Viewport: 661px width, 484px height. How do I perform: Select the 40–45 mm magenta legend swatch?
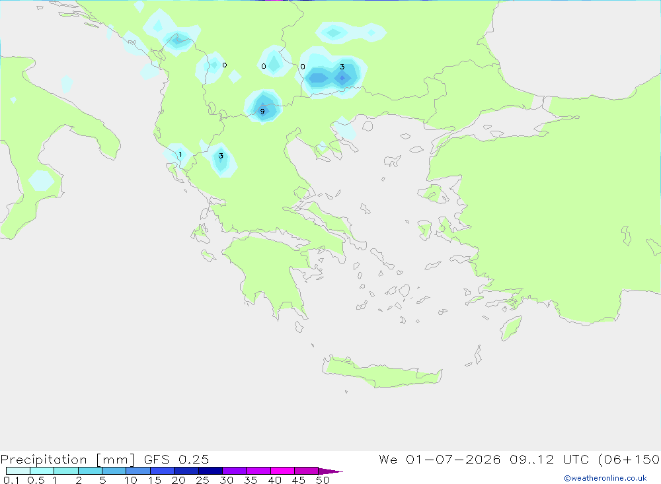pyautogui.click(x=282, y=471)
